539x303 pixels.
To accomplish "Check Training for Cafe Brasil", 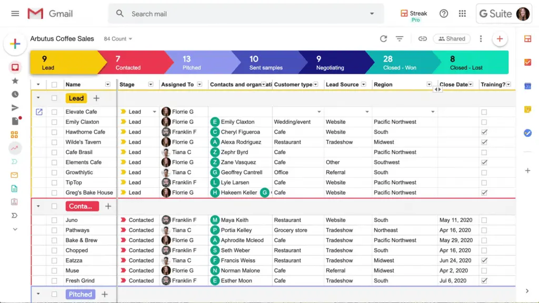I will click(x=484, y=153).
